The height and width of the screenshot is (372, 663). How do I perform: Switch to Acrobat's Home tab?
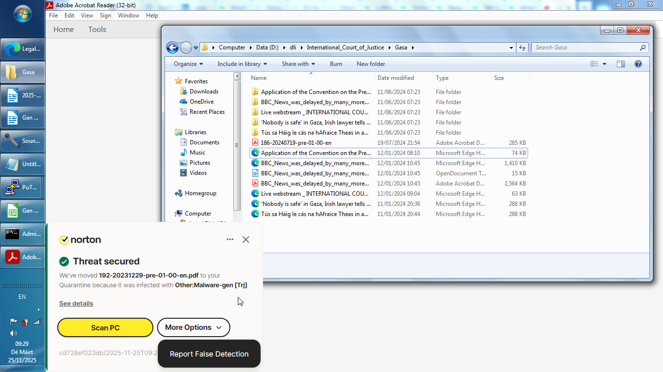64,30
